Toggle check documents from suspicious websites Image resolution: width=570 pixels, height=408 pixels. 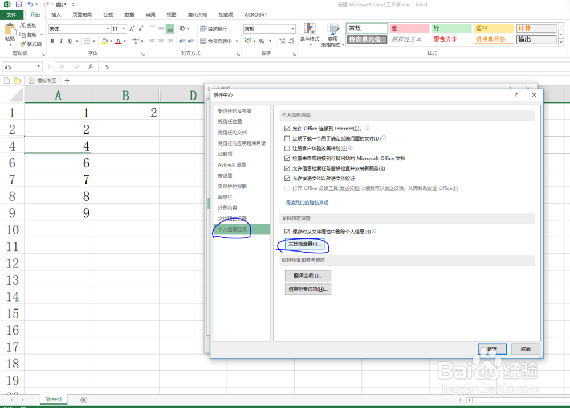point(287,158)
